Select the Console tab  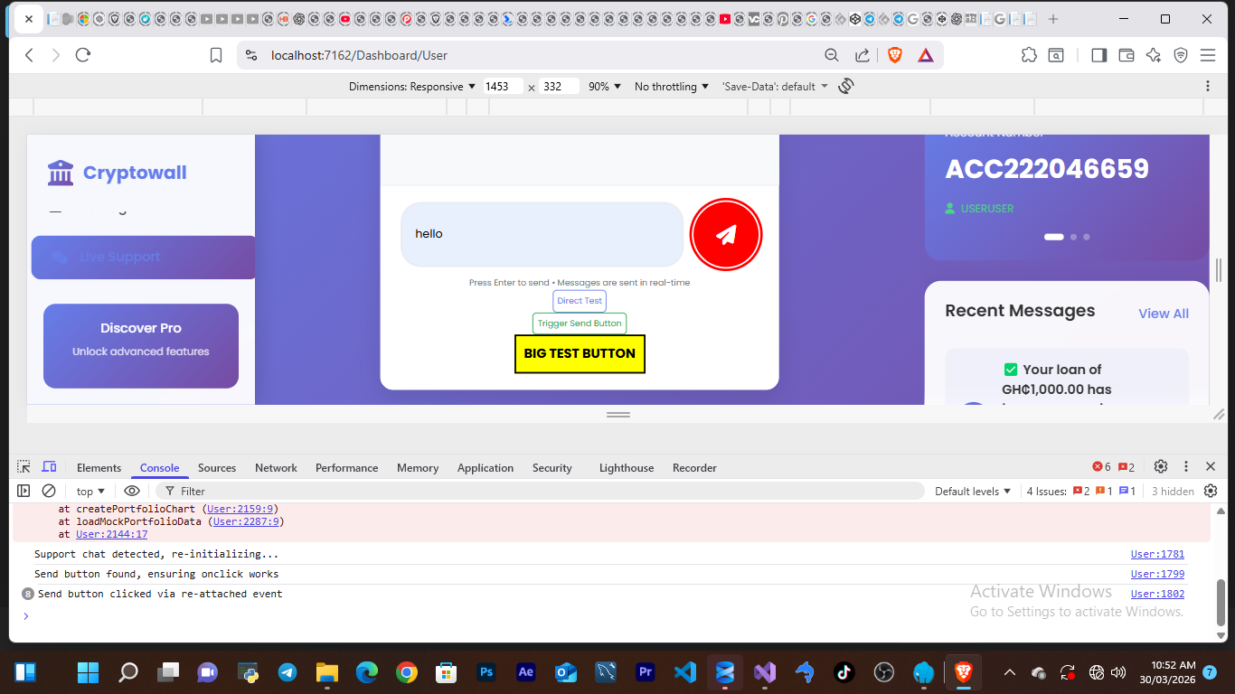tap(160, 467)
